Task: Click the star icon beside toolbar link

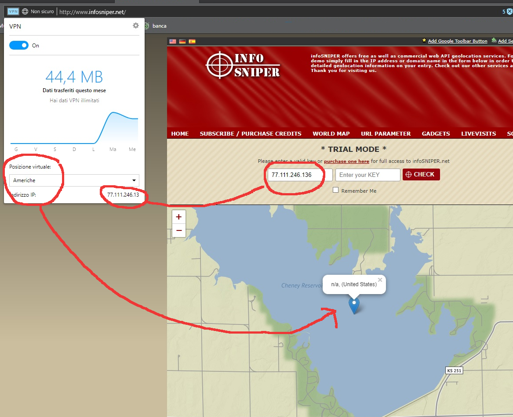Action: [x=424, y=40]
